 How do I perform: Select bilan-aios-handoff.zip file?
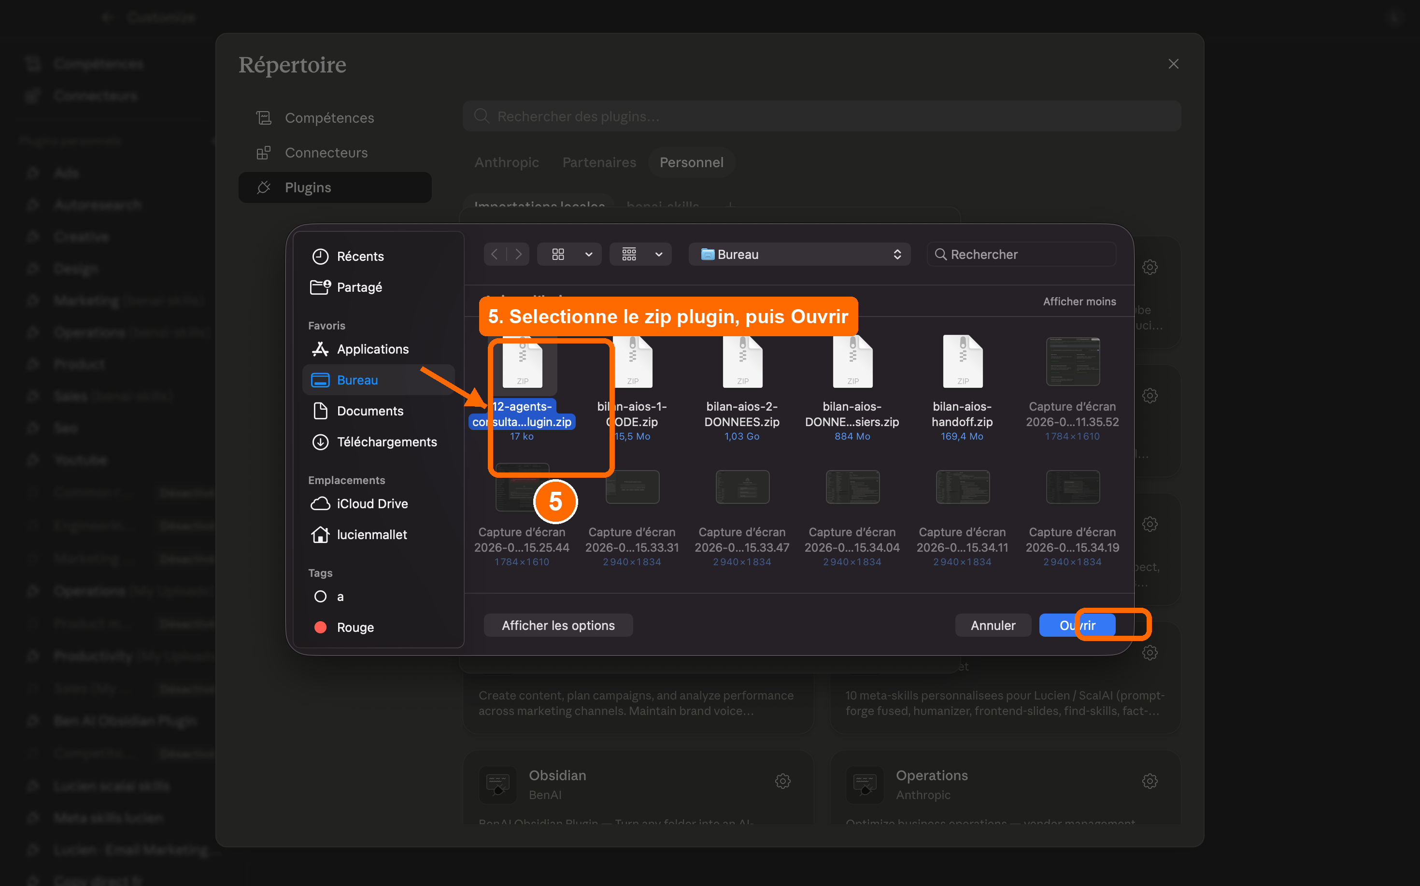tap(963, 387)
